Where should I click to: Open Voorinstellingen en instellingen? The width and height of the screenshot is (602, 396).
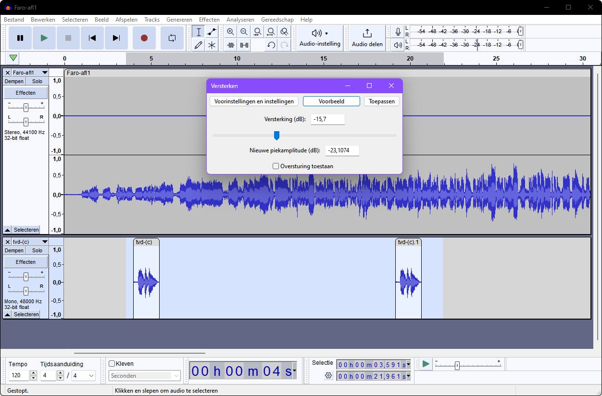(x=254, y=101)
